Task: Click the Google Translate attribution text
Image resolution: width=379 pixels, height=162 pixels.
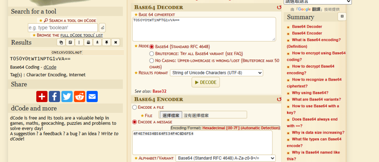Action: click(x=315, y=9)
